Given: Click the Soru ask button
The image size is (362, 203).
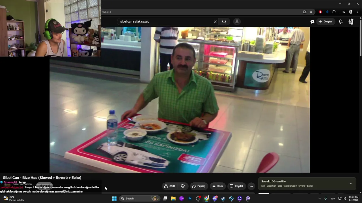Looking at the screenshot, I should [217, 186].
